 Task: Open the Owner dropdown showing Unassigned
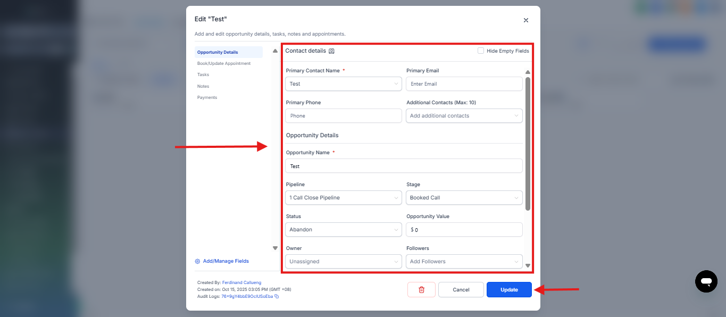point(343,261)
